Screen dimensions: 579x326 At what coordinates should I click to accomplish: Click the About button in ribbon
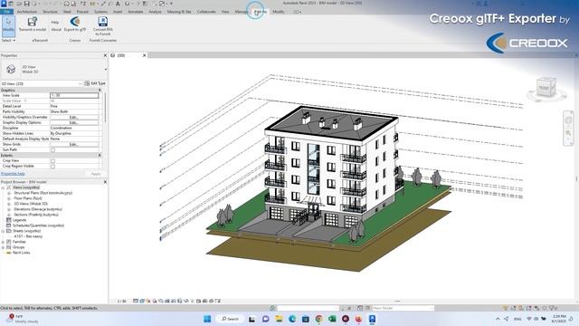56,30
